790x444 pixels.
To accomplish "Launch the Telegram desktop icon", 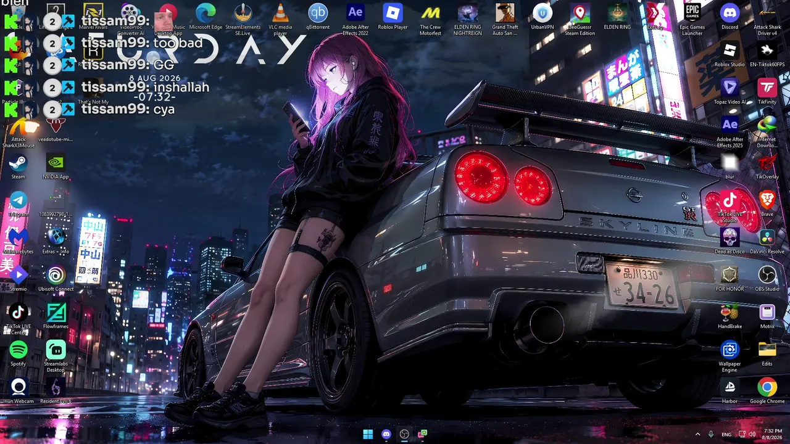I will pos(19,204).
